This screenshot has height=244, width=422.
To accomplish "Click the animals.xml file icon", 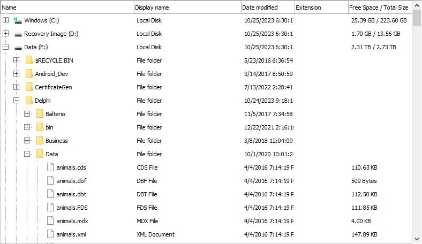I will (50, 234).
